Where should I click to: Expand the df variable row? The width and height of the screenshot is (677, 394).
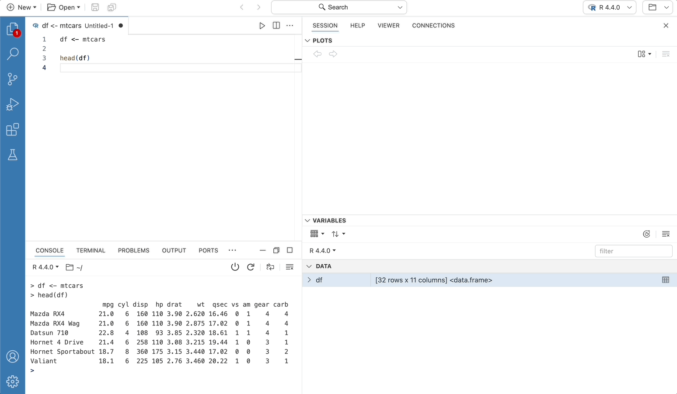tap(310, 280)
